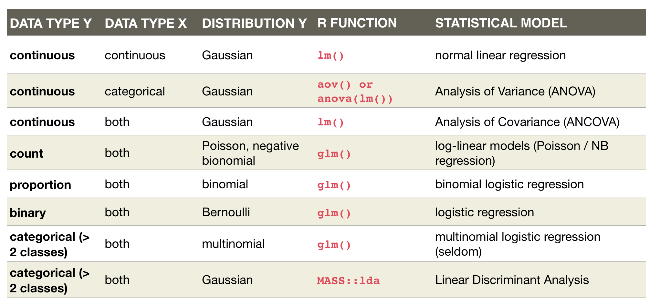Click "Analysis of Covariance (ANCOVA)" cell
650x303 pixels.
click(x=527, y=122)
